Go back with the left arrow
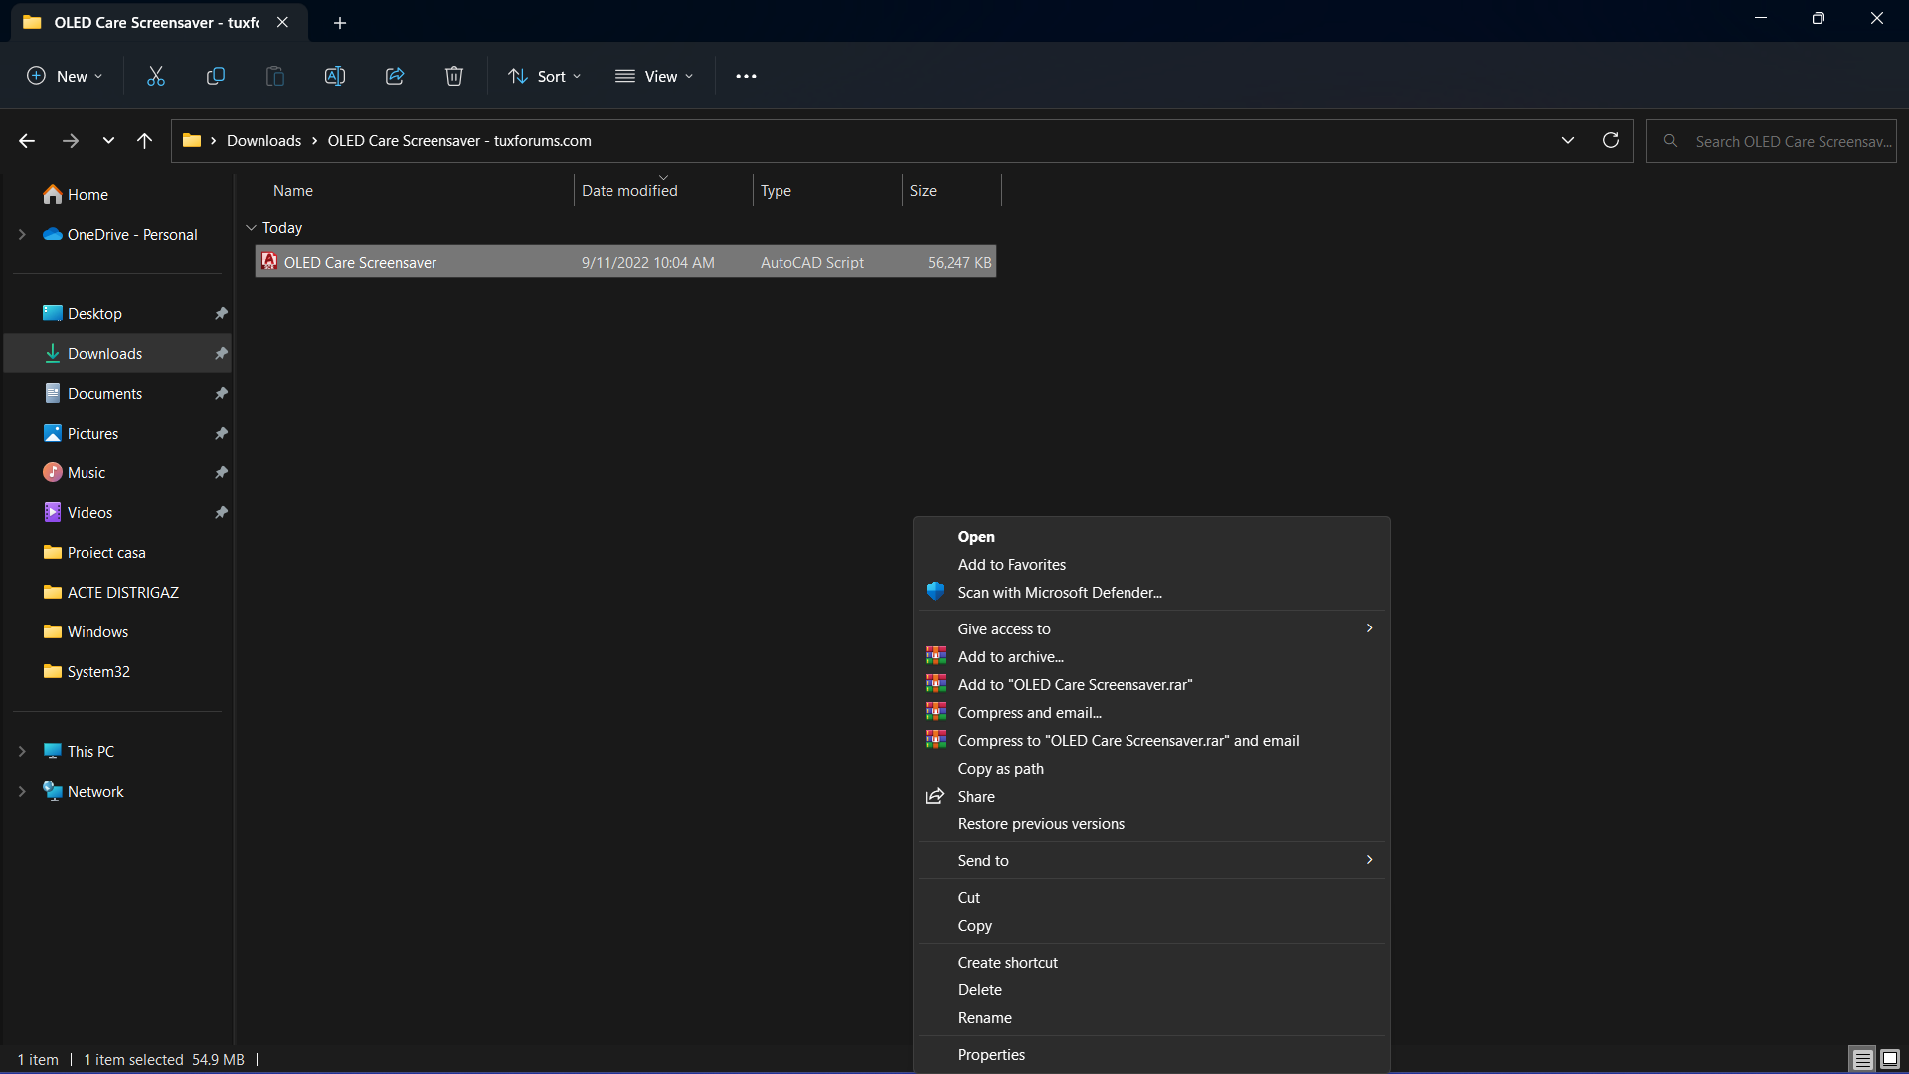Viewport: 1909px width, 1074px height. (27, 141)
